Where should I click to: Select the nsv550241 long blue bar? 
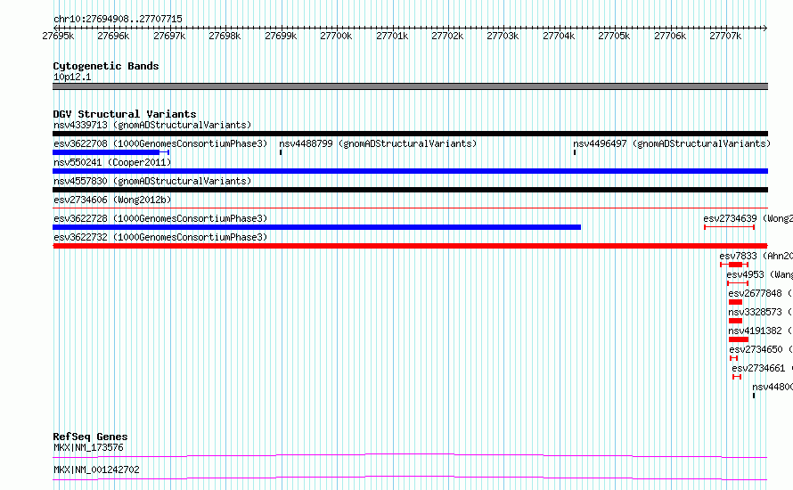click(410, 171)
